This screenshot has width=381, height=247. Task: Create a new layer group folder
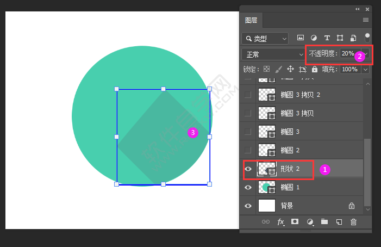(x=324, y=221)
